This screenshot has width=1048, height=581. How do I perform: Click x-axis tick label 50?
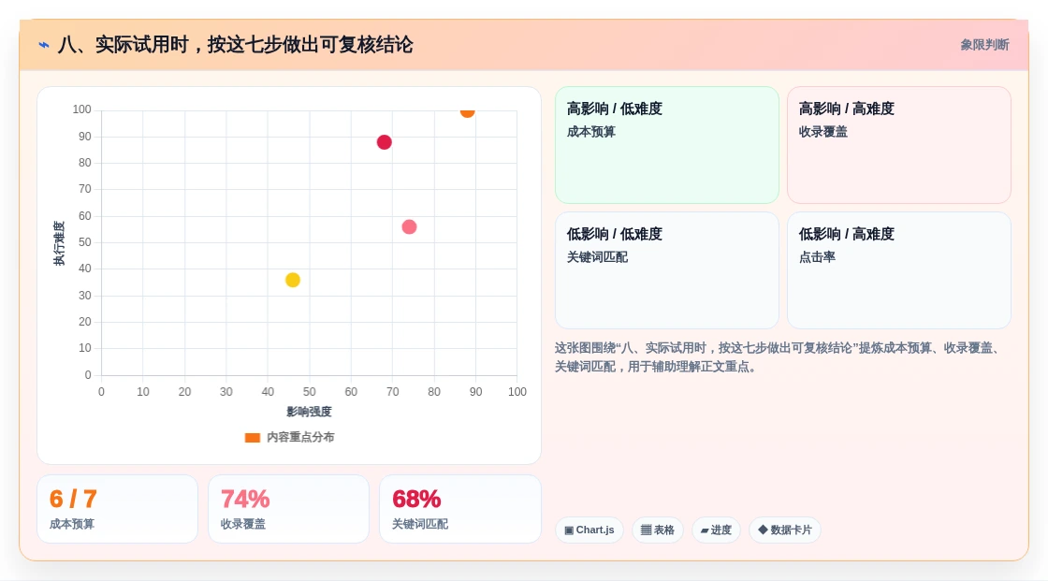[309, 392]
